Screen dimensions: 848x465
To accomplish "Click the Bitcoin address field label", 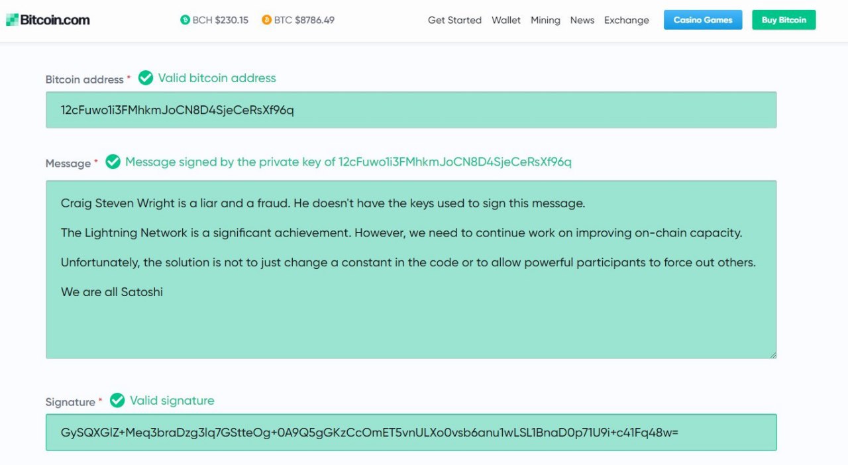I will (84, 79).
